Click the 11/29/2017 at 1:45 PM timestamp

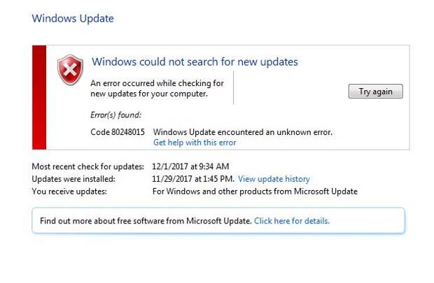pos(194,179)
